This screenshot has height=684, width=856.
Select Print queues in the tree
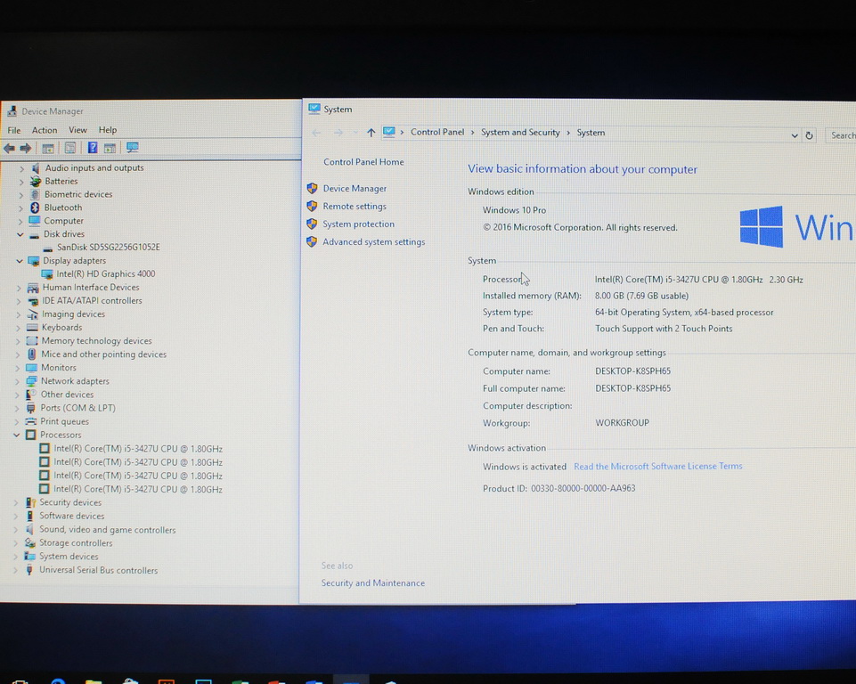[64, 421]
